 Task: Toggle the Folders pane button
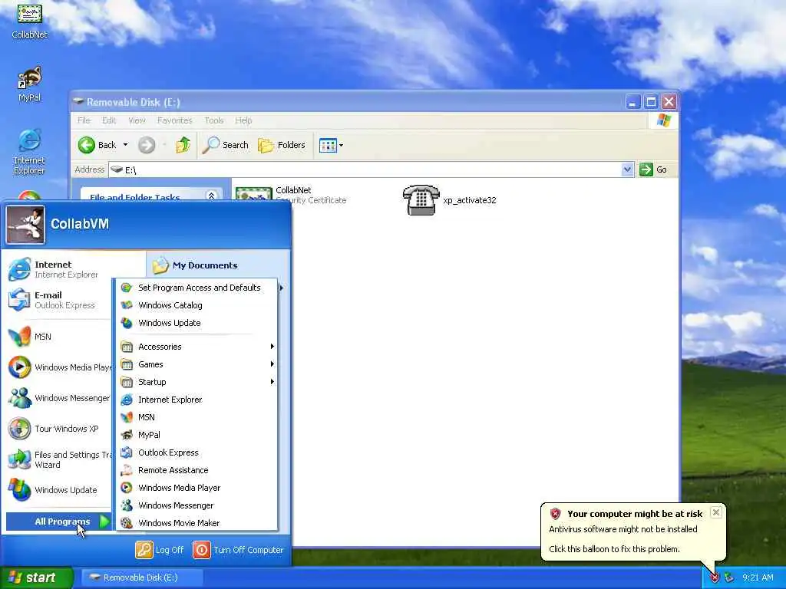pyautogui.click(x=282, y=145)
